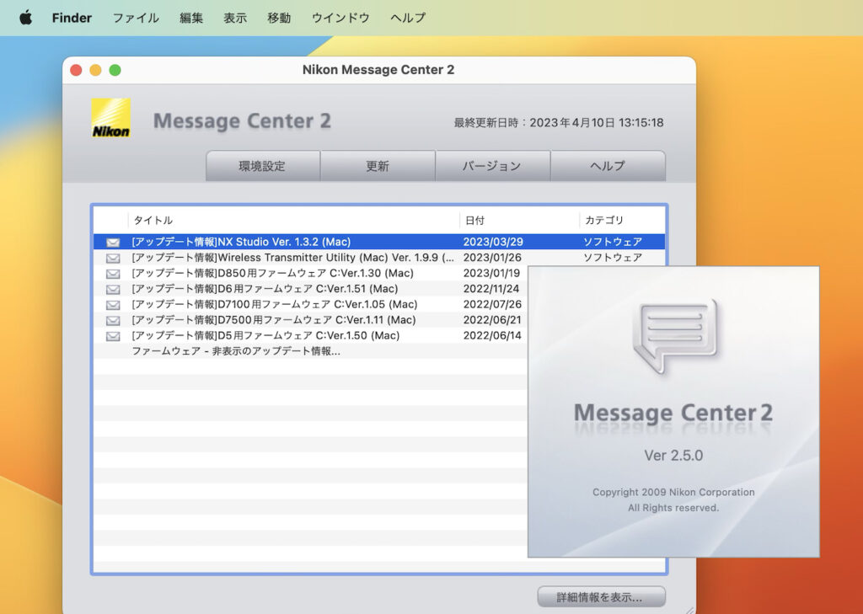Click the 詳細情報を表示 button

(x=600, y=596)
